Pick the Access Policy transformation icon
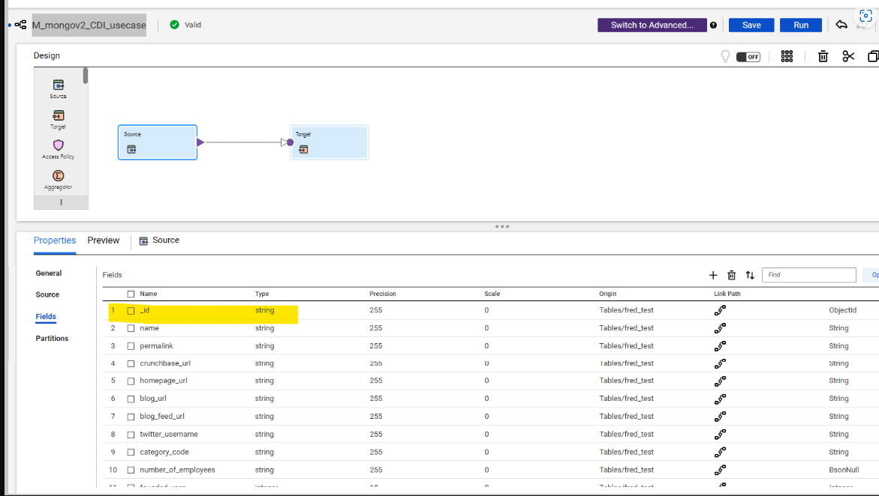This screenshot has width=879, height=496. (x=59, y=149)
